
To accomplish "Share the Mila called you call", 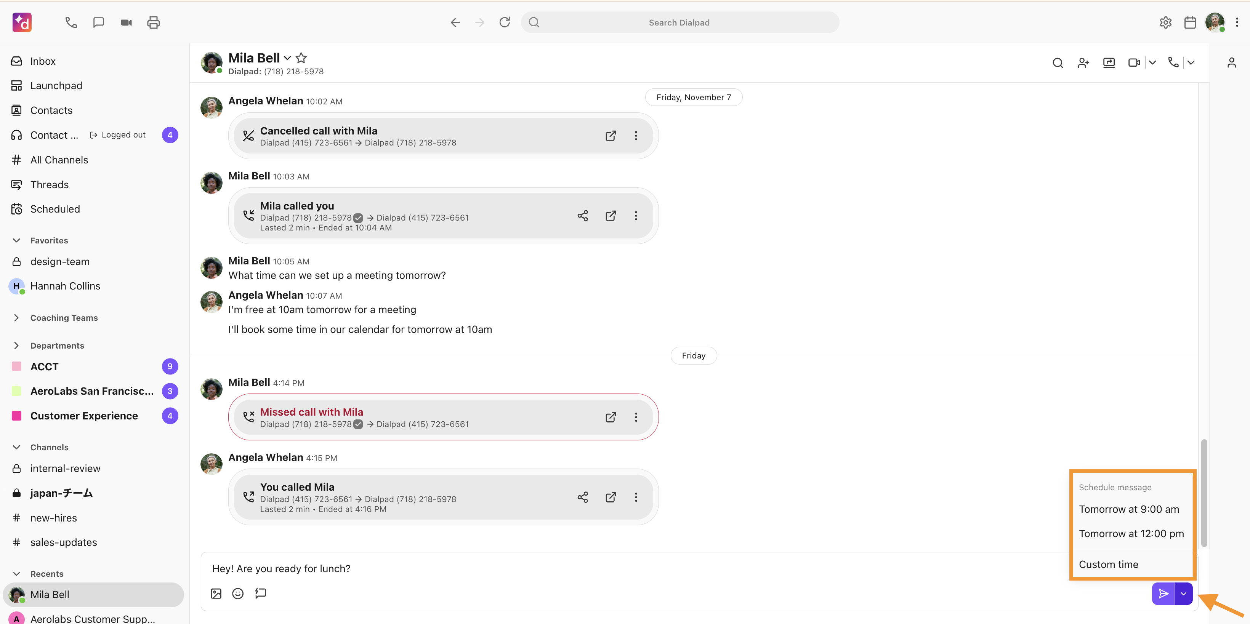I will [x=583, y=216].
